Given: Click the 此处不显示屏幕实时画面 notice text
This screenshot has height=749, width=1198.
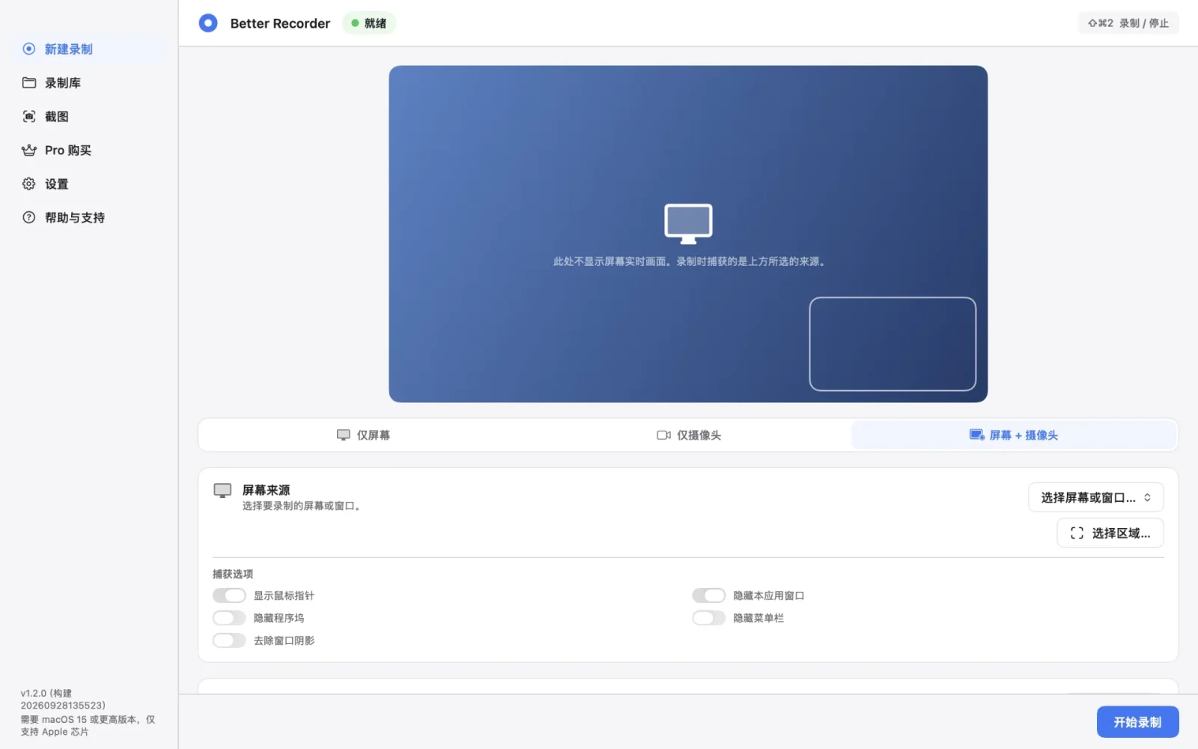Looking at the screenshot, I should point(689,261).
